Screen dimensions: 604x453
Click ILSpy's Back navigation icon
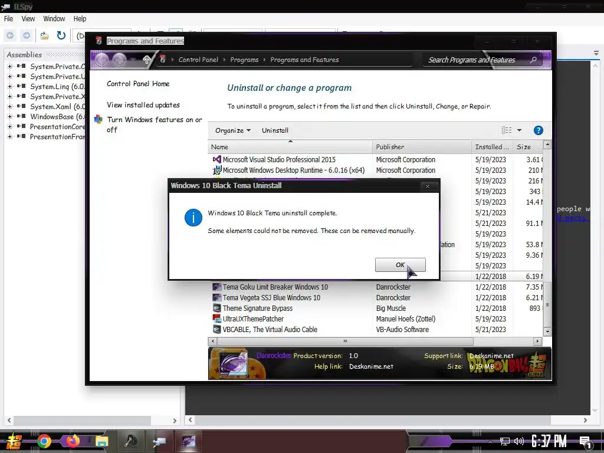coord(10,35)
